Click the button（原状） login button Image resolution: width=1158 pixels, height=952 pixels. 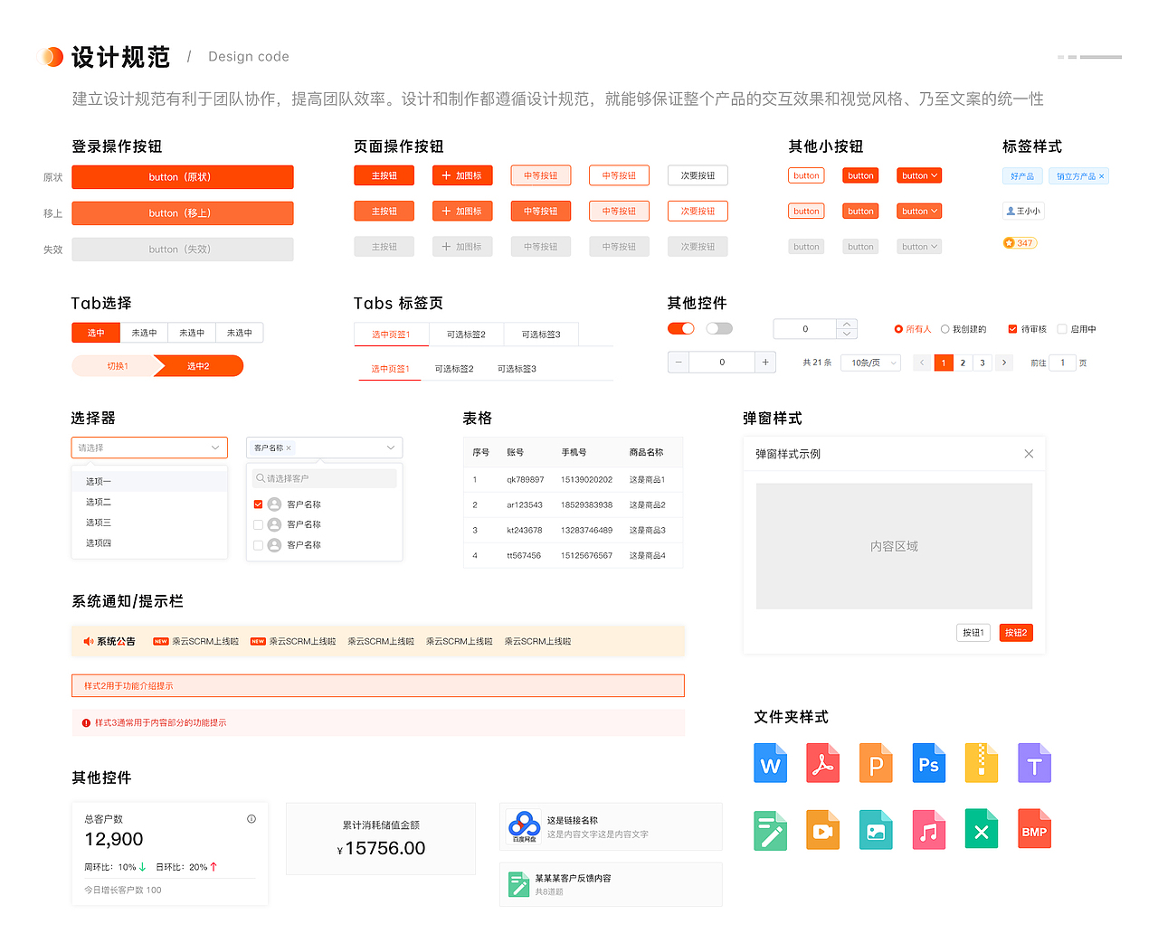183,177
